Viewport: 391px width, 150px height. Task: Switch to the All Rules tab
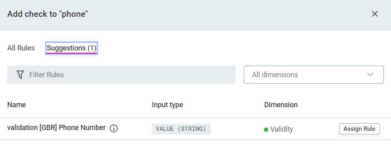21,48
